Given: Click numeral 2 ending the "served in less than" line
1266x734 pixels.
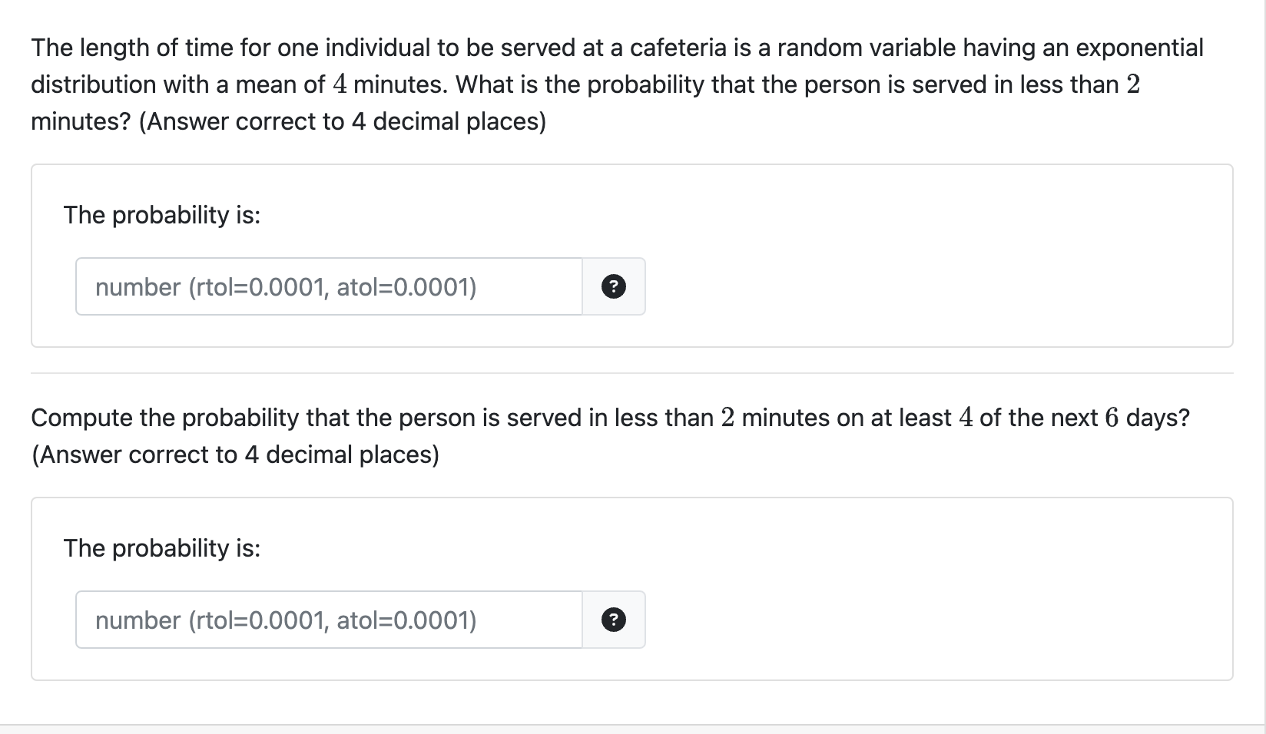Looking at the screenshot, I should [1133, 84].
